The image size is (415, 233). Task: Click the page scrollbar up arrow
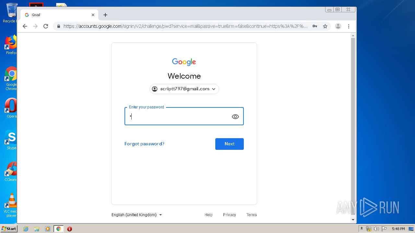353,36
